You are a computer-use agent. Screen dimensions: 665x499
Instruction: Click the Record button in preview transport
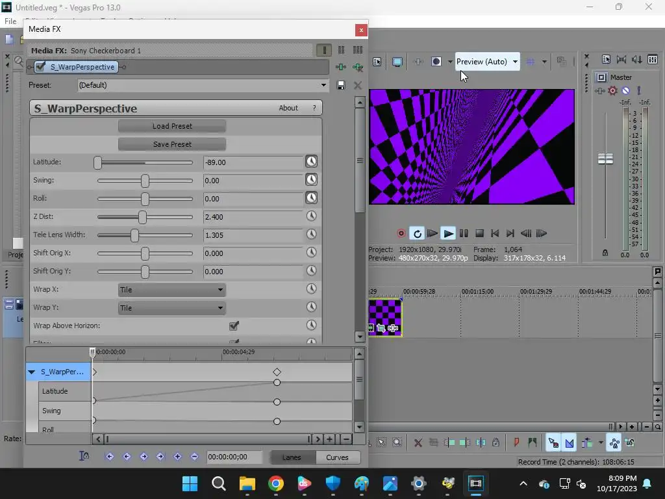pyautogui.click(x=401, y=233)
